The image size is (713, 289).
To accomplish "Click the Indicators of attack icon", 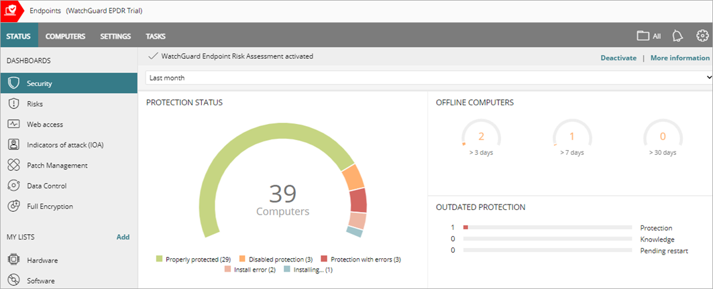I will [x=13, y=145].
